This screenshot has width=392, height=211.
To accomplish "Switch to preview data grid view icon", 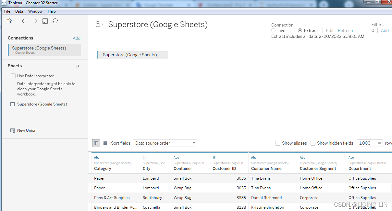I will pos(96,143).
